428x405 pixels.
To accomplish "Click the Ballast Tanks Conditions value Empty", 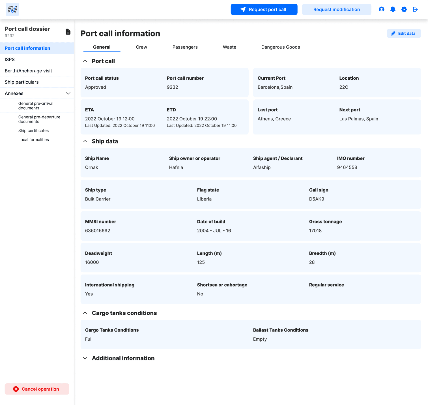I will (x=260, y=339).
